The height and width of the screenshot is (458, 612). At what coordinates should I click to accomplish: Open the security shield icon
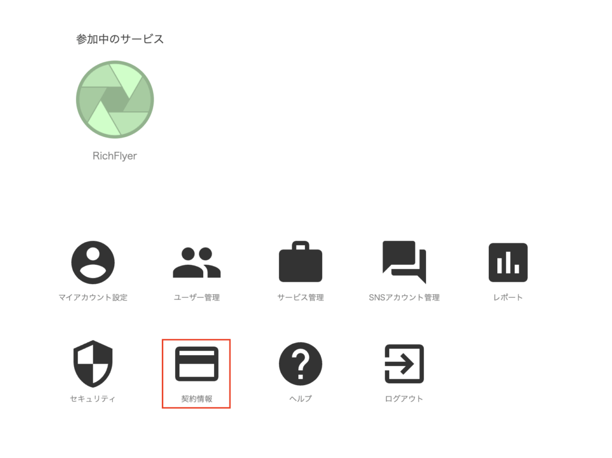tap(93, 364)
